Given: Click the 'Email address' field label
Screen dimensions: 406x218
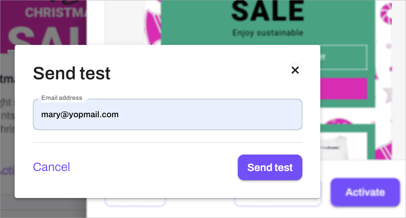Looking at the screenshot, I should pos(62,98).
